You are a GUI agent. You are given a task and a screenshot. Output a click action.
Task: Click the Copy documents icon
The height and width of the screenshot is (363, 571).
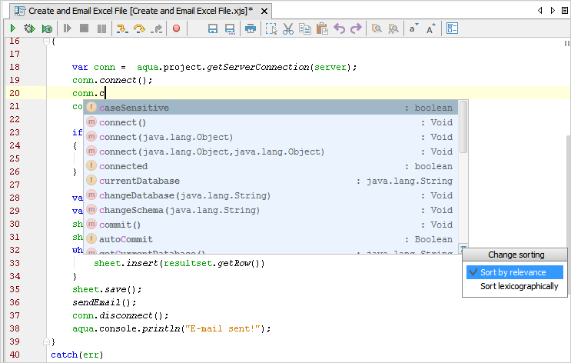(305, 28)
